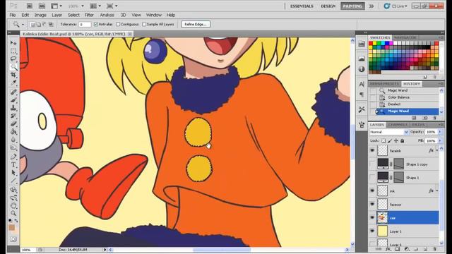Create new adjustment layer icon
The image size is (452, 254).
pos(407,249)
